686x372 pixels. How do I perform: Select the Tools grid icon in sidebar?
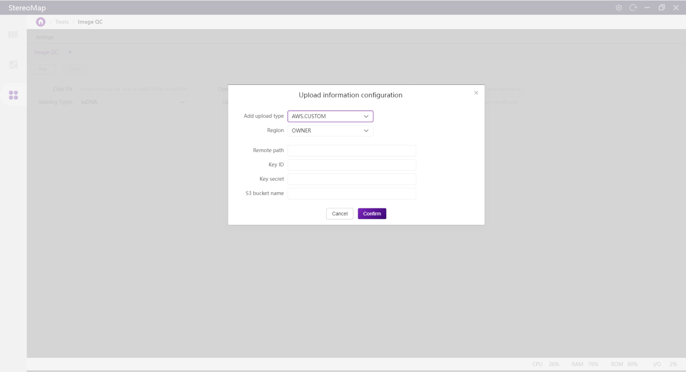click(13, 95)
